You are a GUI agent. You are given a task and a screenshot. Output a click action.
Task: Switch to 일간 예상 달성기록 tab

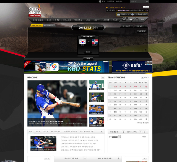coord(87,131)
